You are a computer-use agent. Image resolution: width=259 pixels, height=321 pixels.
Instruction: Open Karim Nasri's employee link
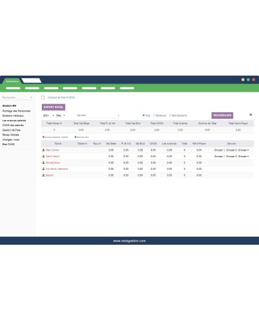pos(52,157)
